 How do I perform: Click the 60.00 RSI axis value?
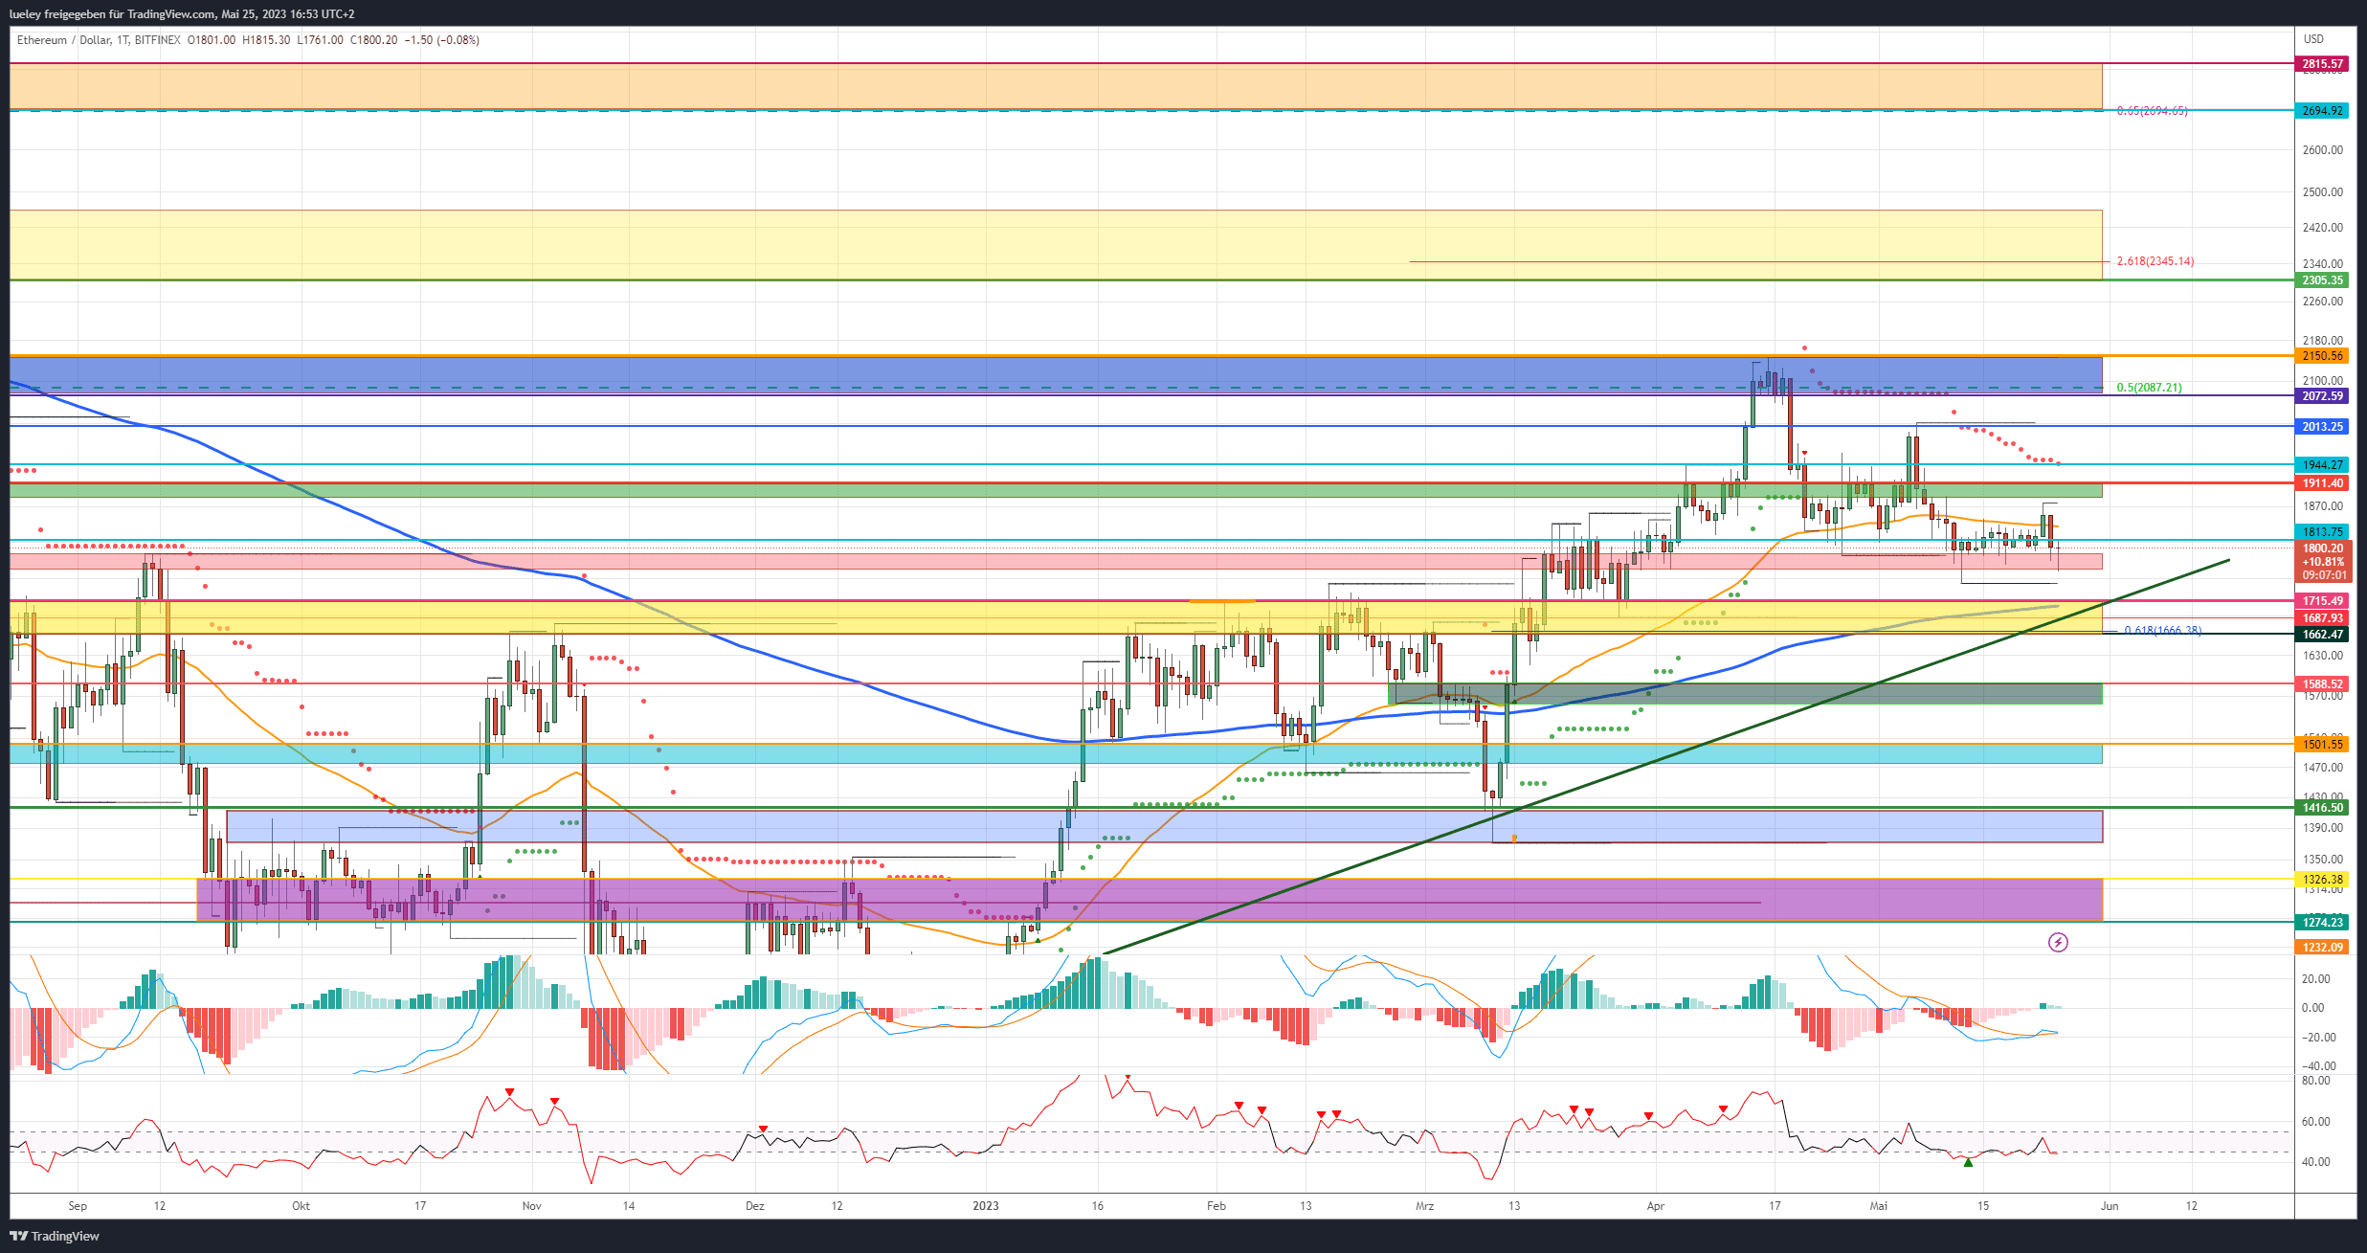(2316, 1122)
